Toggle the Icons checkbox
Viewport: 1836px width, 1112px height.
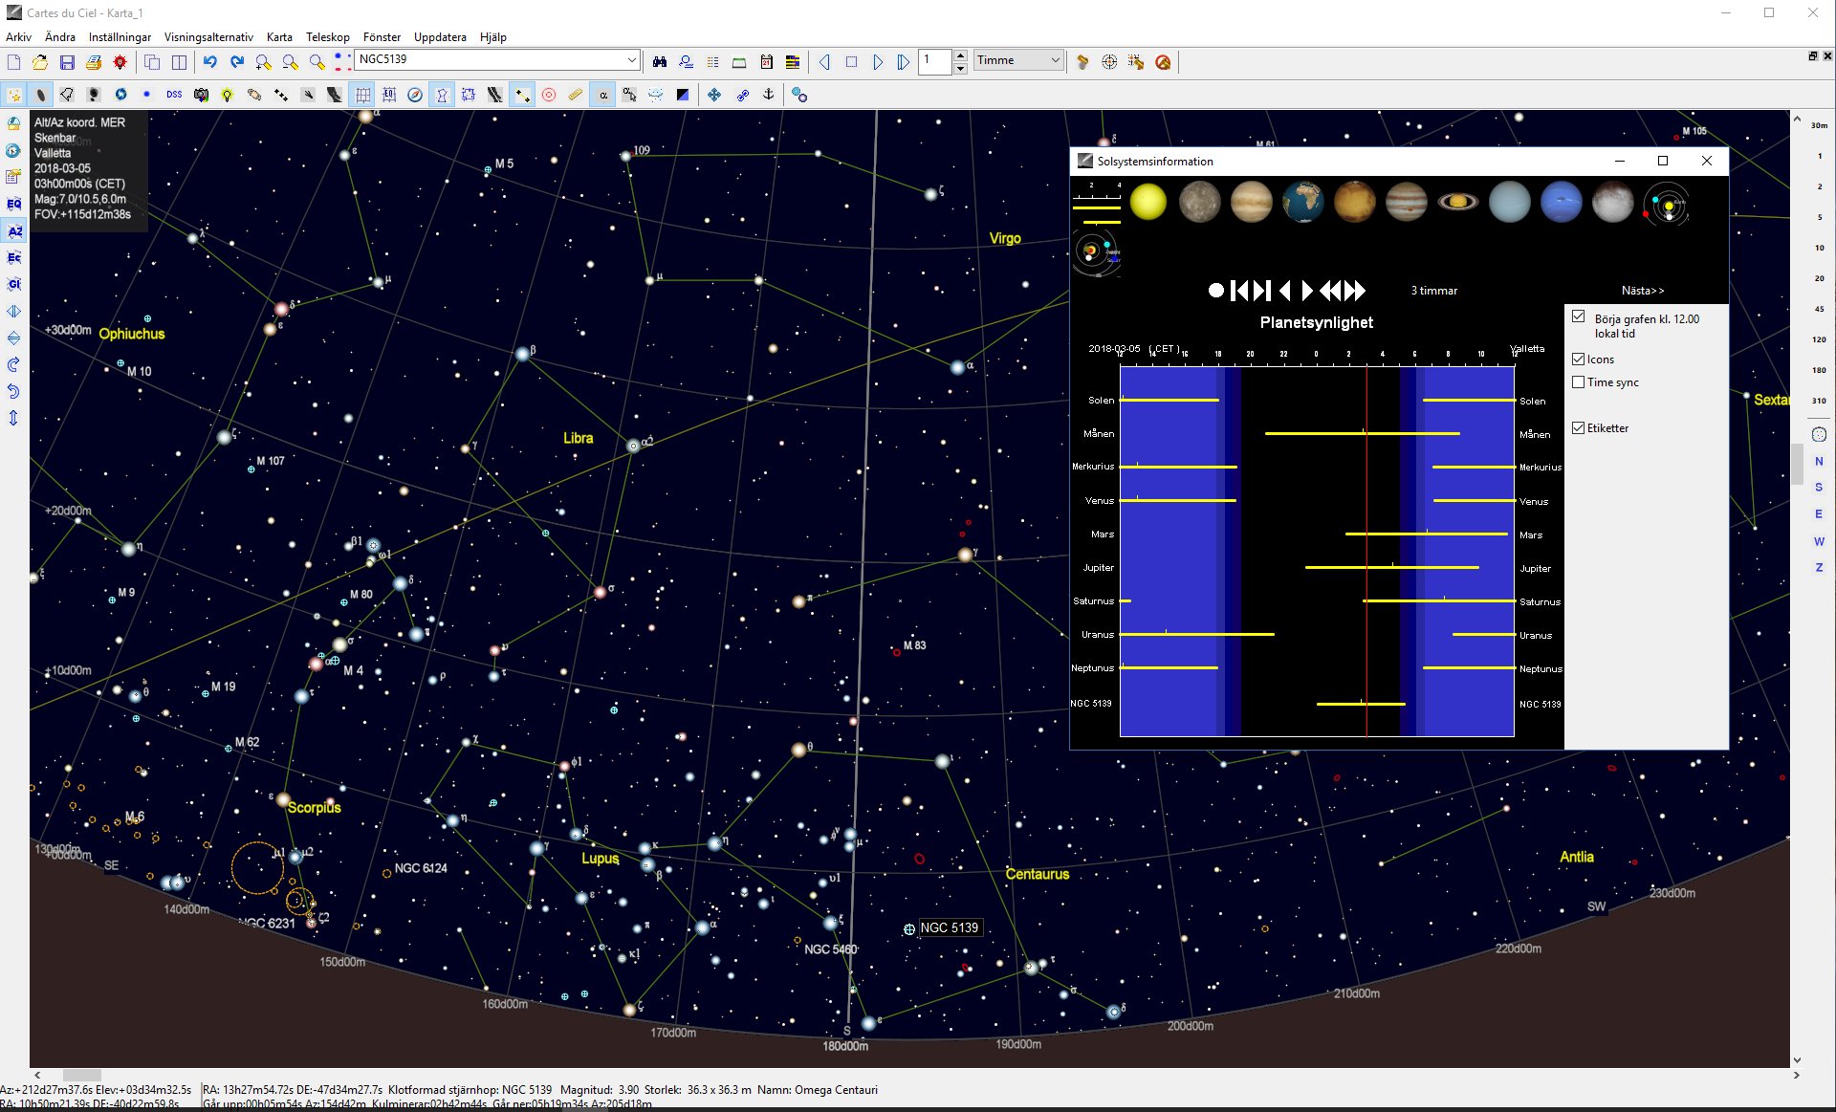tap(1579, 360)
